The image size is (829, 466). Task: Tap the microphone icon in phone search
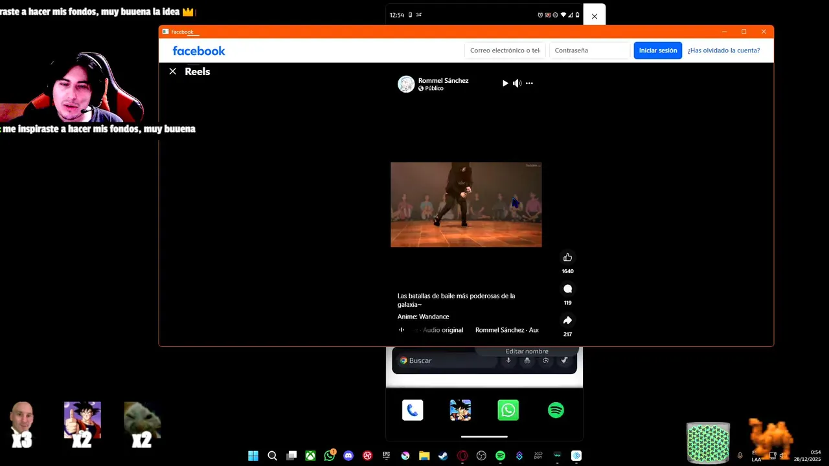pyautogui.click(x=508, y=361)
